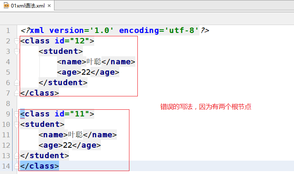Click fold end marker at line 7
This screenshot has width=294, height=174.
pyautogui.click(x=17, y=93)
